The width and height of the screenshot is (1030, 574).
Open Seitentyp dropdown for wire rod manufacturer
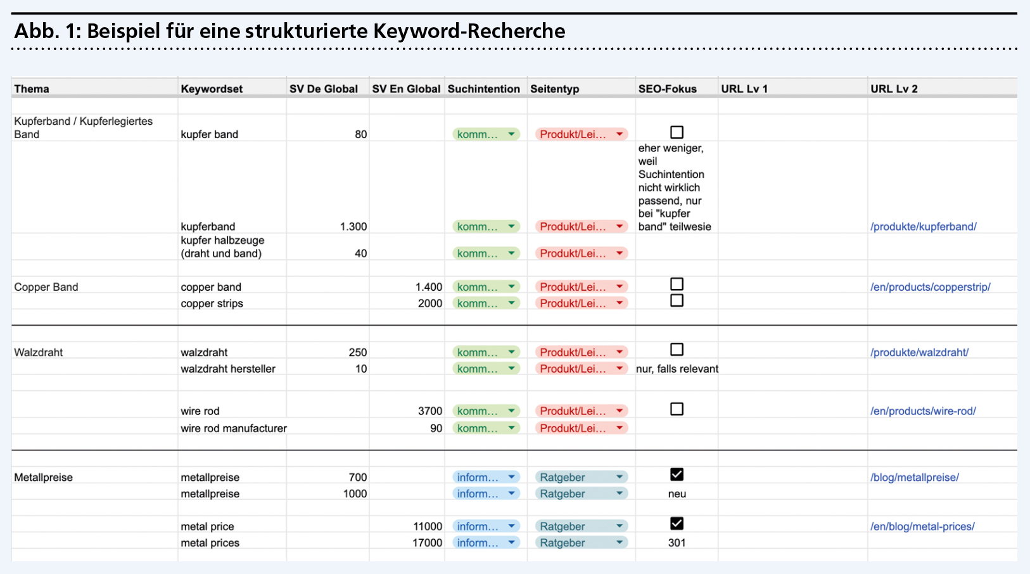(x=620, y=428)
